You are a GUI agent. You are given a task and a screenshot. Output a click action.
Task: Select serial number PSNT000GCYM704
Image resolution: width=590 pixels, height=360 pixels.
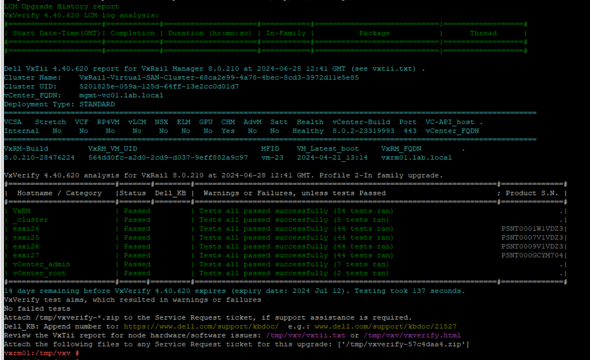click(532, 255)
